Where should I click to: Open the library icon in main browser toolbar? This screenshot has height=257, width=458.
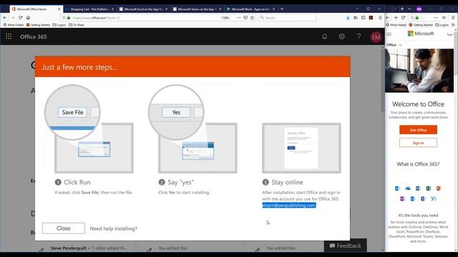(356, 18)
